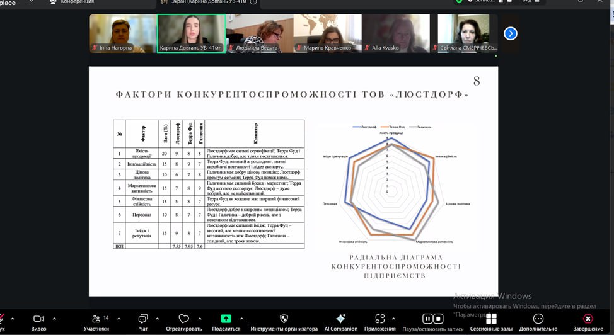
Task: Launch the AI Companion sparkle icon
Action: tap(340, 319)
